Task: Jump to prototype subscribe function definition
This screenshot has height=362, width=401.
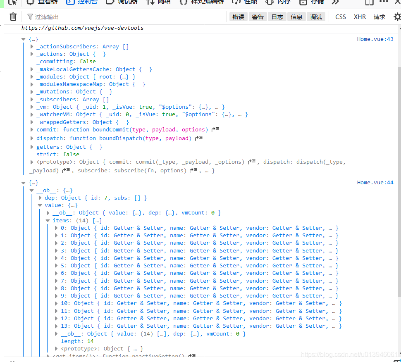Action: click(193, 170)
